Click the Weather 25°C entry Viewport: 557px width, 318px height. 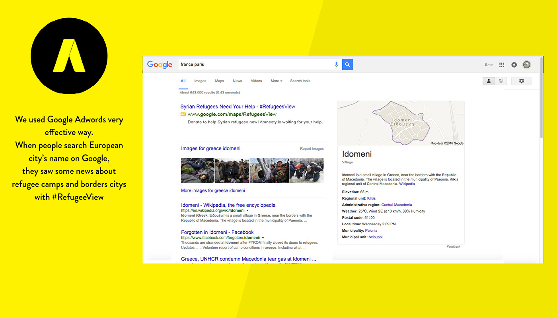pyautogui.click(x=384, y=211)
